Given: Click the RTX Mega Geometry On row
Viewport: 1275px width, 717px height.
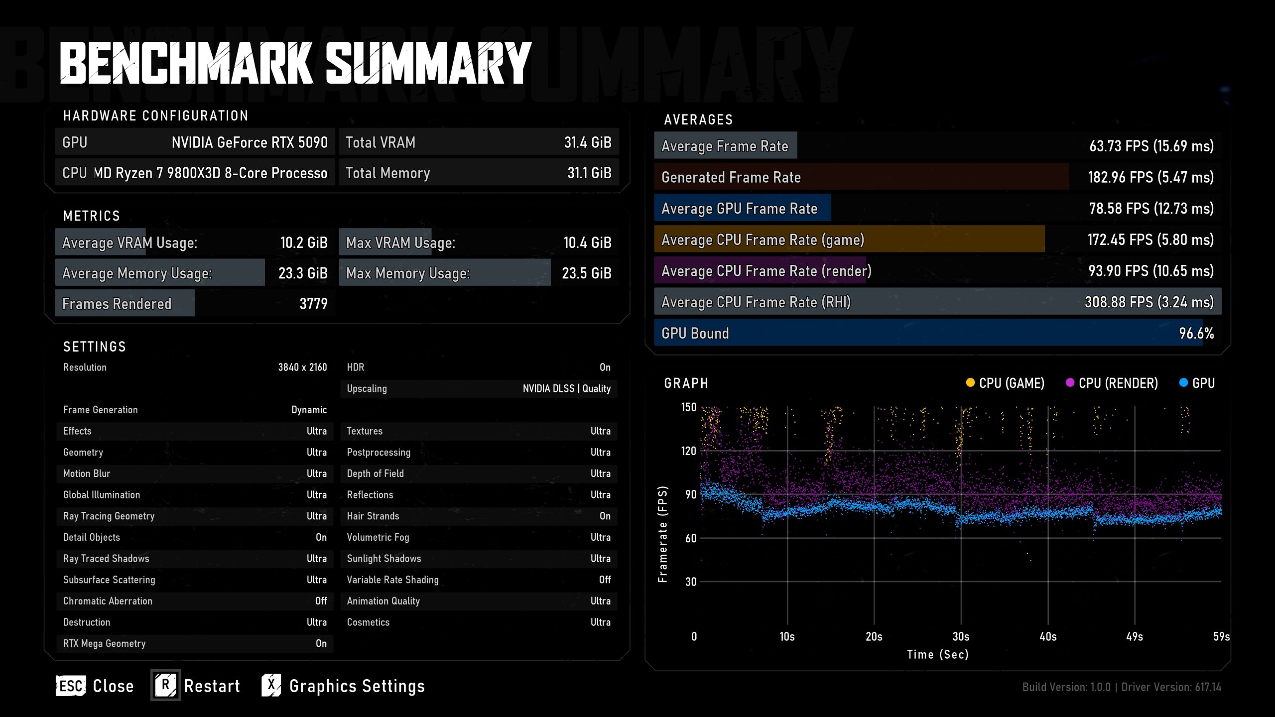Looking at the screenshot, I should point(195,644).
